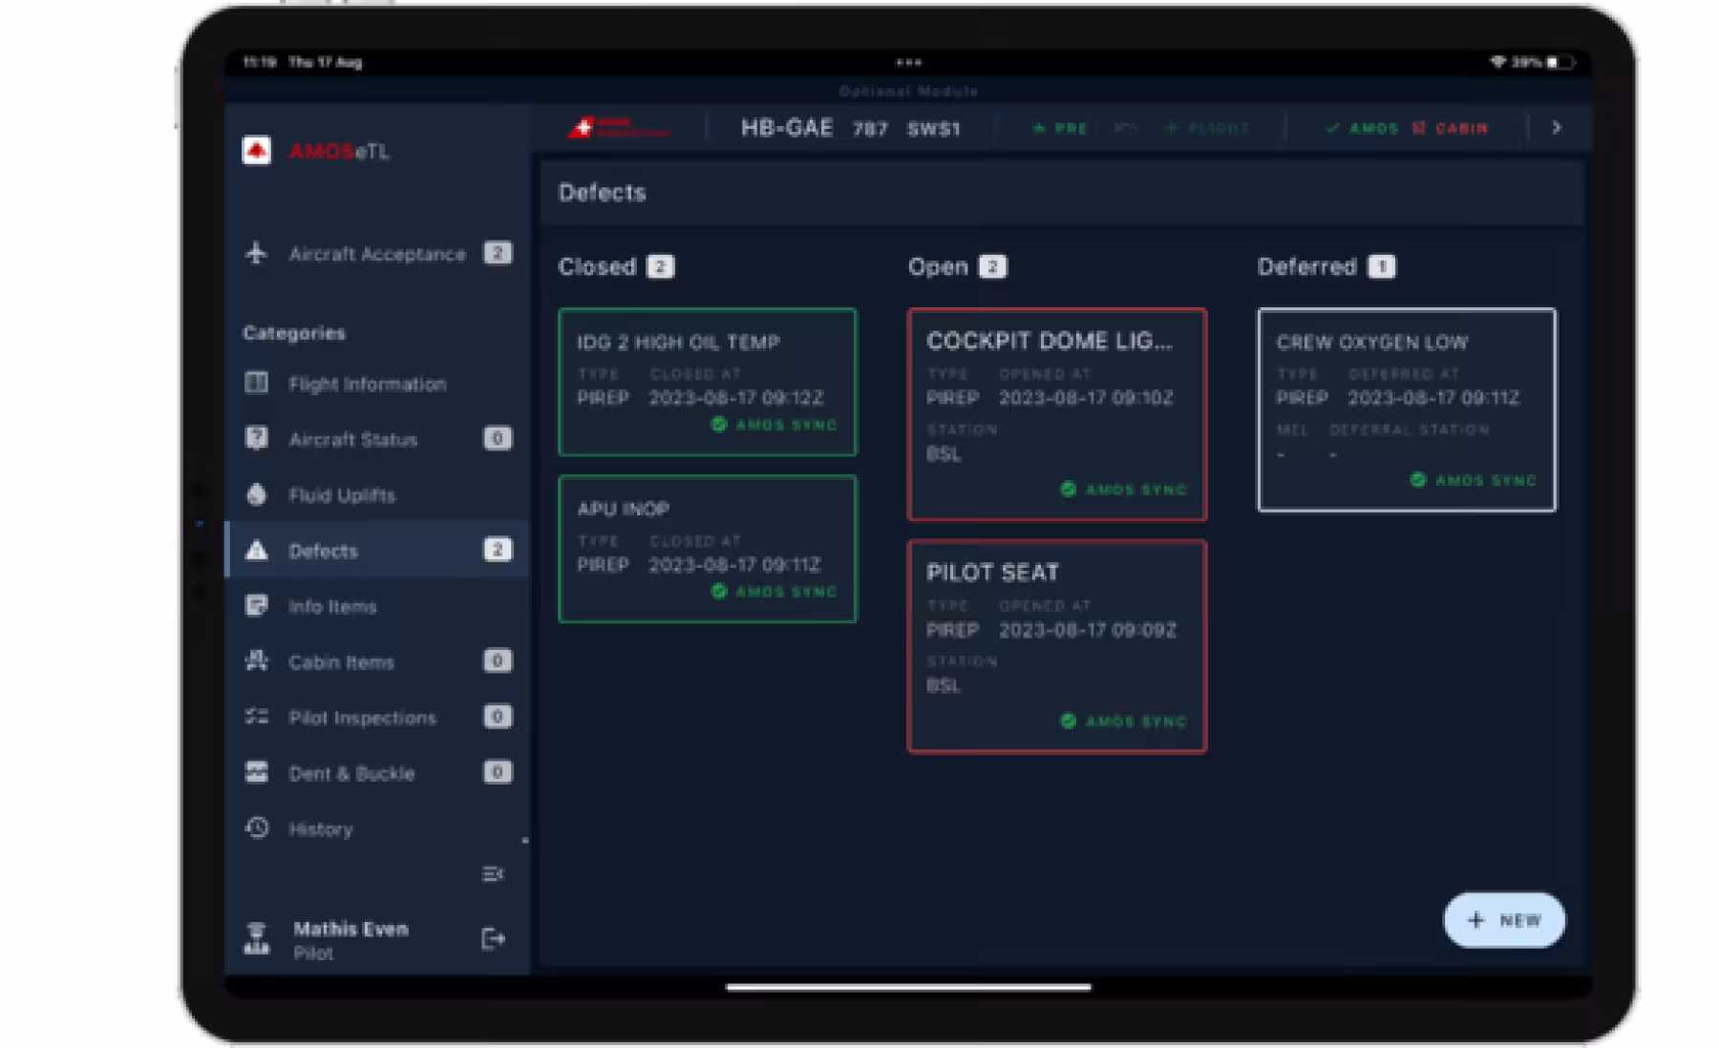Click the AMOSeTL logo icon

tap(256, 151)
